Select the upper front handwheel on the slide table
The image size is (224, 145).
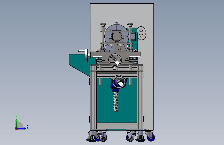click(115, 60)
